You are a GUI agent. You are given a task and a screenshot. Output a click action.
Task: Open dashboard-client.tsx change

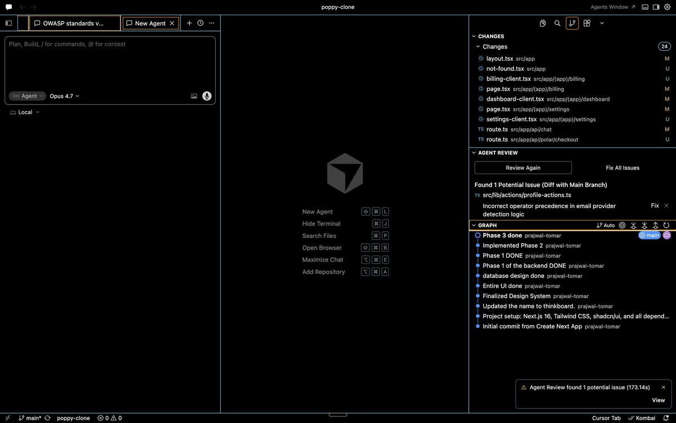[x=572, y=99]
